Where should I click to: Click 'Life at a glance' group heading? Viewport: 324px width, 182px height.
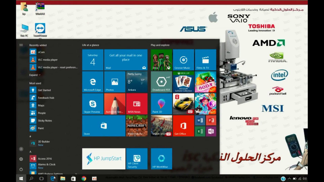[x=91, y=45]
